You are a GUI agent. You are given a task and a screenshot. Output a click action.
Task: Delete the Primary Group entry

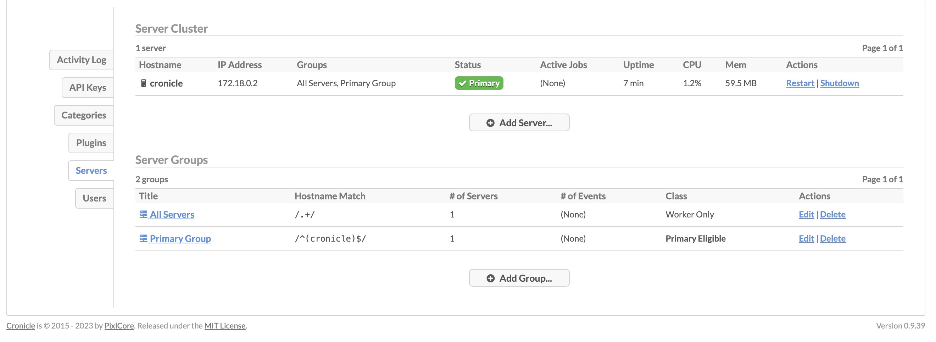point(832,238)
